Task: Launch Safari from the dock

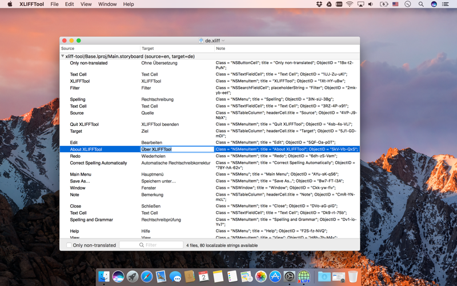Action: coord(147,276)
